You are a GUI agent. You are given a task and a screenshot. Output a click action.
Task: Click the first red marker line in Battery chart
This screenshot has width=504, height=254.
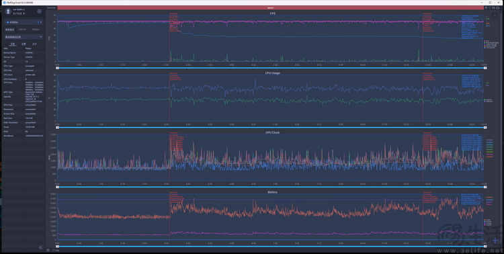(x=169, y=217)
